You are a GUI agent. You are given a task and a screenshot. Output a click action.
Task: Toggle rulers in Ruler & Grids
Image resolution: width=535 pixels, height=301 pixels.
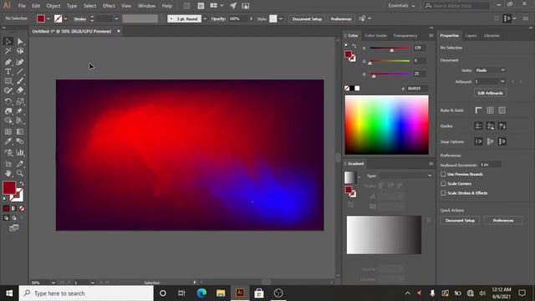click(x=478, y=110)
